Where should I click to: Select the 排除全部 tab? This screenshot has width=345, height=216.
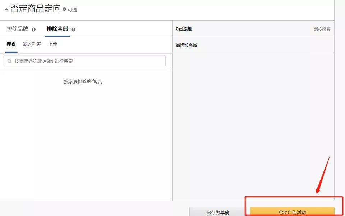[x=57, y=29]
